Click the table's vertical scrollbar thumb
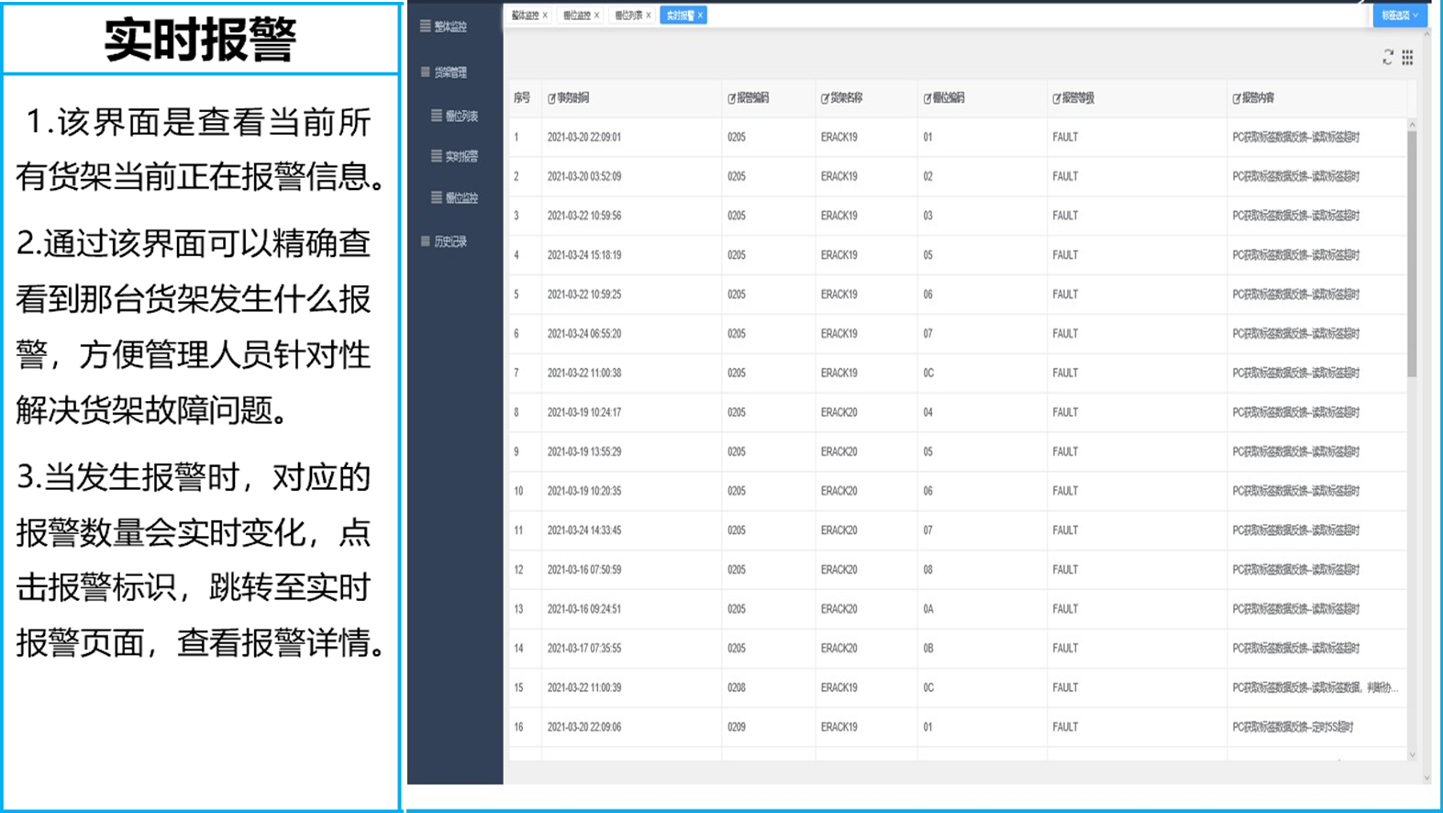The height and width of the screenshot is (813, 1443). [1412, 252]
